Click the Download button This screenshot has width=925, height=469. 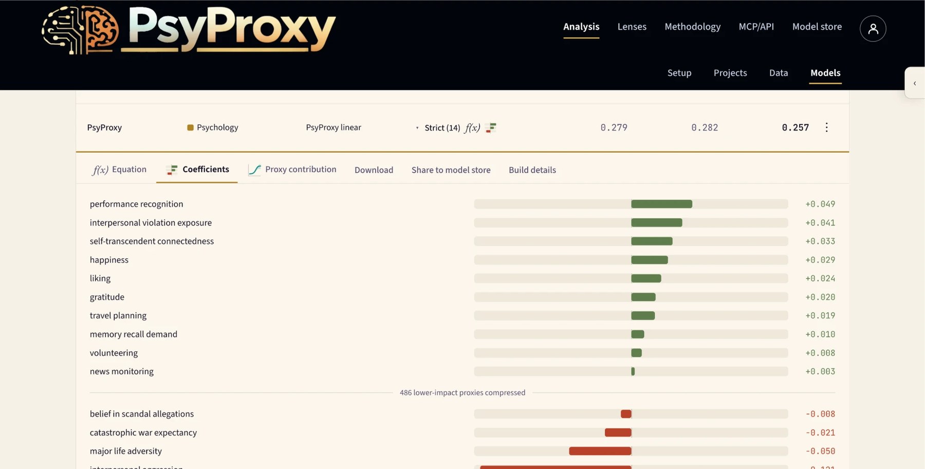coord(374,170)
